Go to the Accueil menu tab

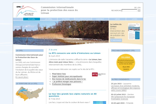click(x=31, y=19)
